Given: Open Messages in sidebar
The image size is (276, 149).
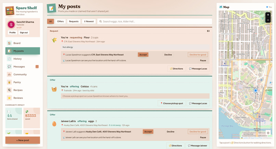Looking at the screenshot, I should pyautogui.click(x=23, y=66).
